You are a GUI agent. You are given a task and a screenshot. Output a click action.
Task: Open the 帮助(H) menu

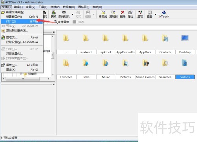coord(97,7)
